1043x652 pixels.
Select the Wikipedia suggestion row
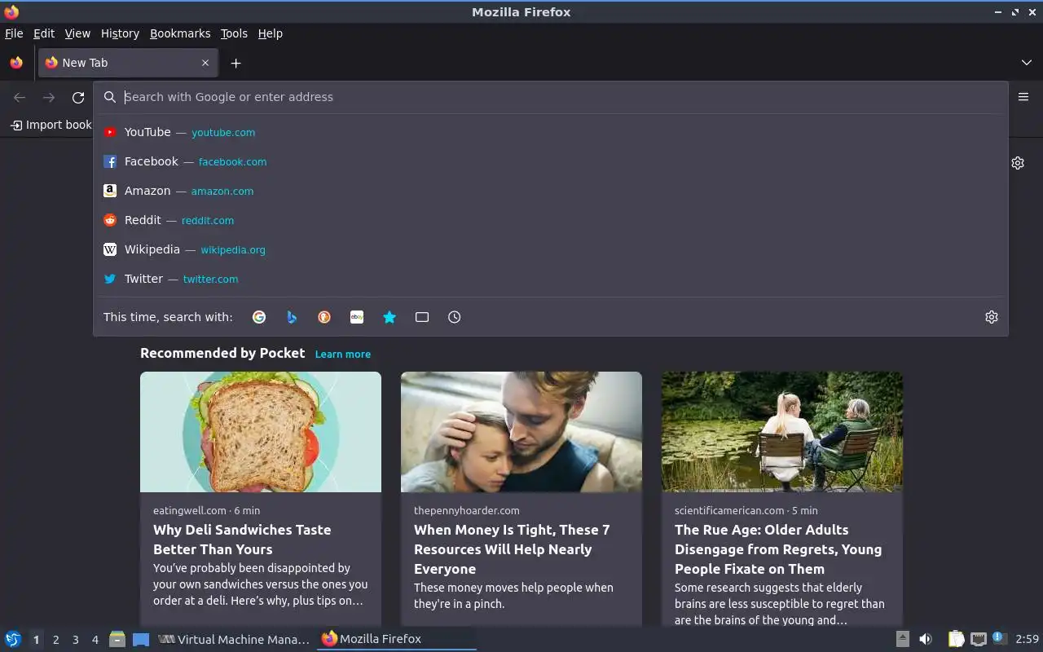[x=551, y=249]
